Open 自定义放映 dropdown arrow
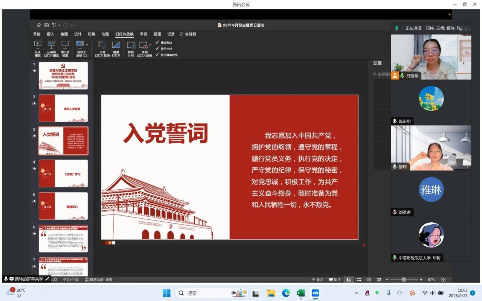Image resolution: width=482 pixels, height=301 pixels. (87, 45)
